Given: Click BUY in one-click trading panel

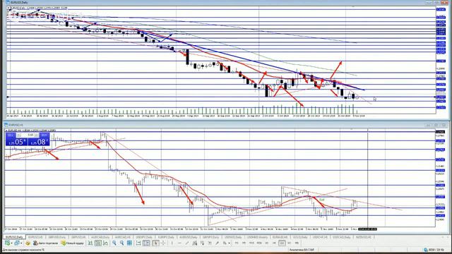Looking at the screenshot, I should [x=44, y=135].
